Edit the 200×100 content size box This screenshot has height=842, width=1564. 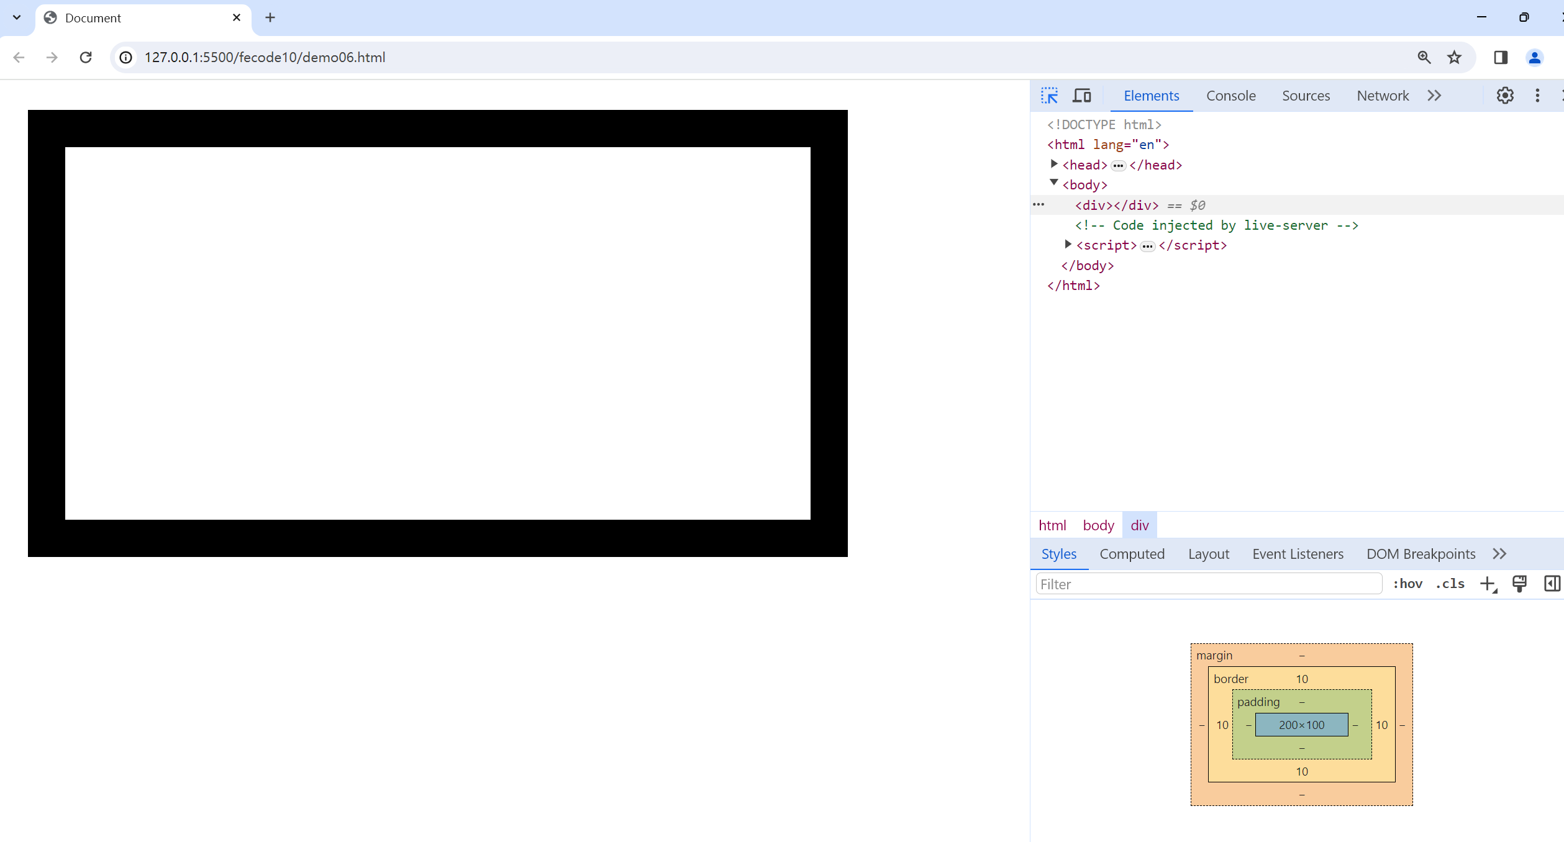[1301, 725]
